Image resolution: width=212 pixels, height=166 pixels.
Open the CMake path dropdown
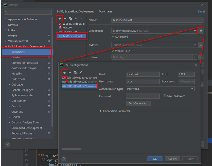pyautogui.click(x=195, y=45)
